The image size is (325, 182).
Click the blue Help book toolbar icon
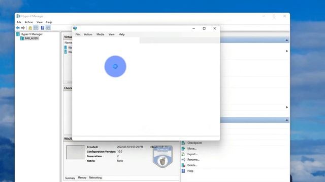(43, 28)
